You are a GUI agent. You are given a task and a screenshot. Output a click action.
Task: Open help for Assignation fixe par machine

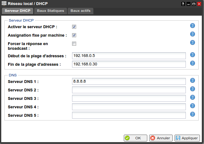click(x=192, y=34)
